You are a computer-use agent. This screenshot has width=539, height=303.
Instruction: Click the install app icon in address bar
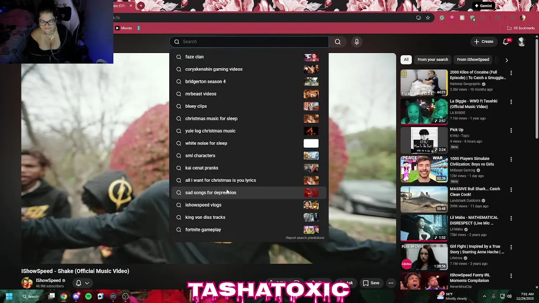tap(419, 18)
